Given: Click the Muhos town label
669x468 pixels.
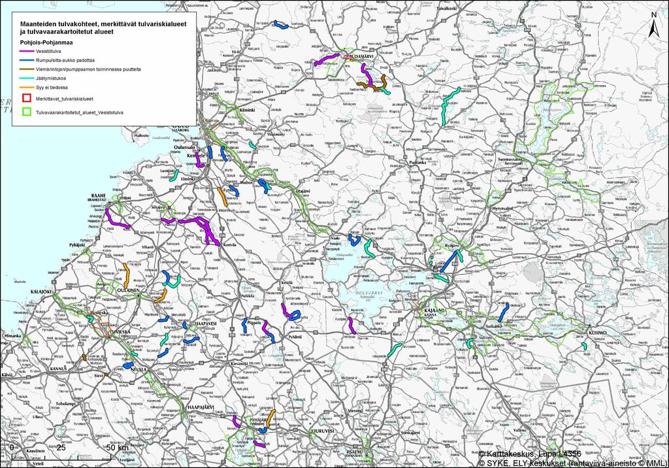Looking at the screenshot, I should (246, 182).
